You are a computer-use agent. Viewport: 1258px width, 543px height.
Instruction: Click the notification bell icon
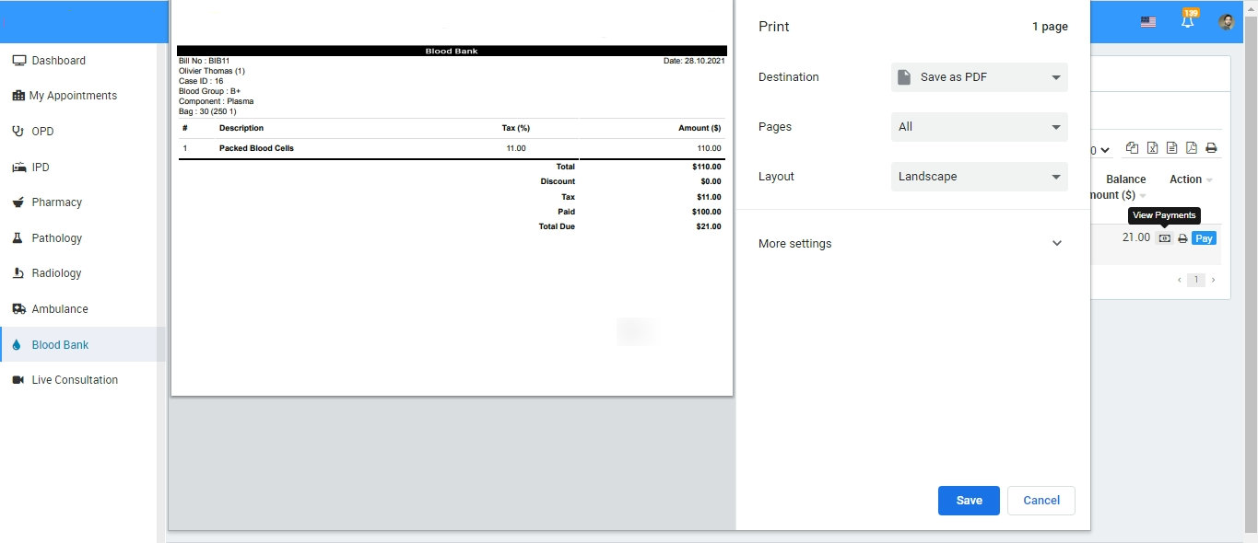(x=1187, y=22)
